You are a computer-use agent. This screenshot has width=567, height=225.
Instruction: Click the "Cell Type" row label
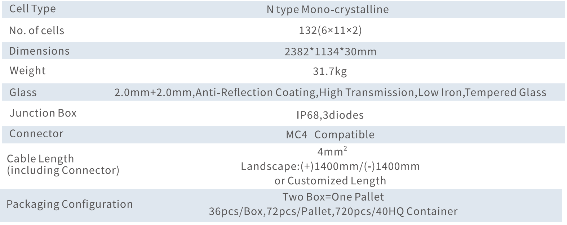click(32, 9)
